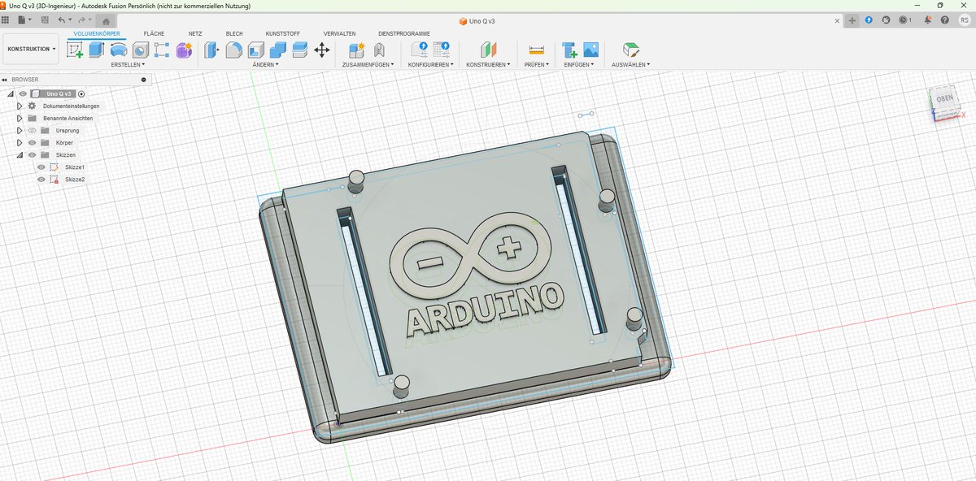Viewport: 976px width, 481px height.
Task: Close the Uno Q v3 document tab
Action: [838, 20]
